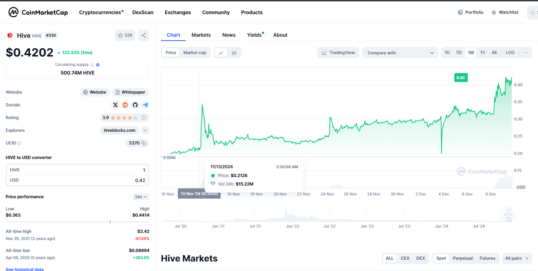Set chart range to All
Image resolution: width=538 pixels, height=271 pixels.
pyautogui.click(x=494, y=53)
